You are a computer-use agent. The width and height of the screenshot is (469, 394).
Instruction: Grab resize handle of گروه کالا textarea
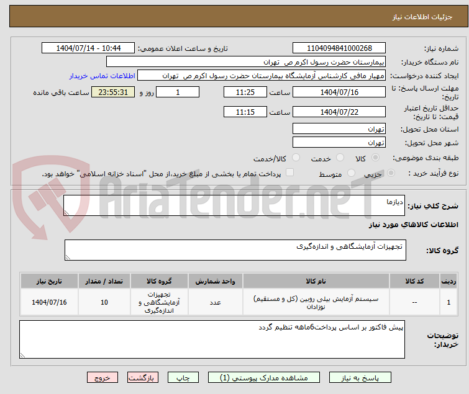pyautogui.click(x=68, y=257)
